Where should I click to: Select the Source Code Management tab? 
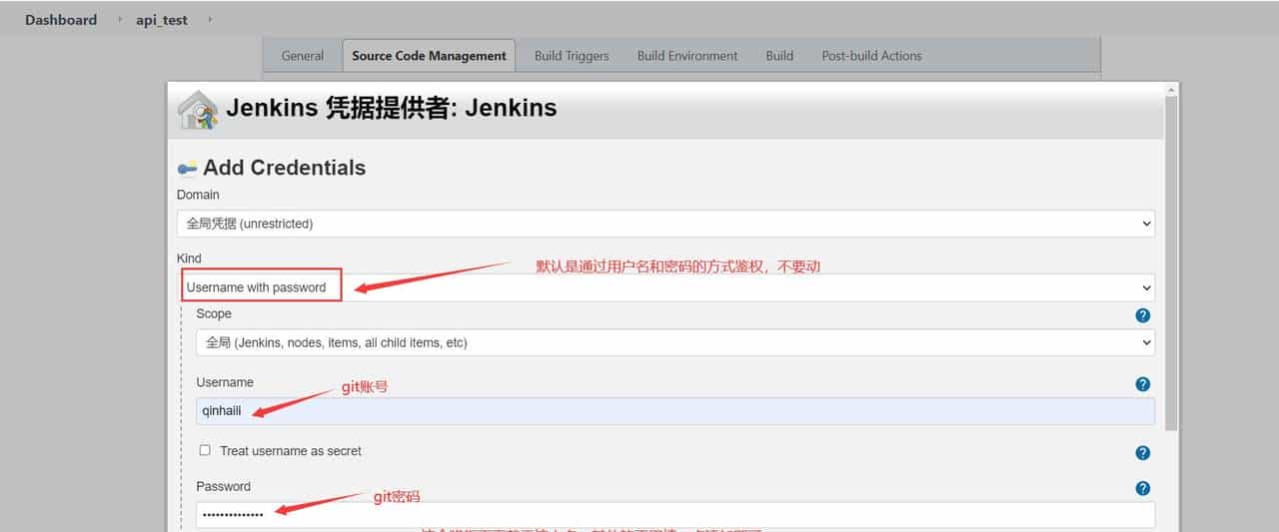click(x=429, y=56)
